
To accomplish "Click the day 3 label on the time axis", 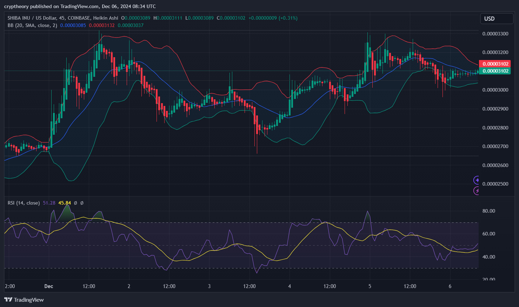I will pyautogui.click(x=209, y=286).
